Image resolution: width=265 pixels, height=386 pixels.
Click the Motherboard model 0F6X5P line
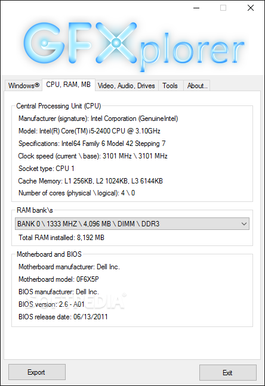click(x=58, y=279)
